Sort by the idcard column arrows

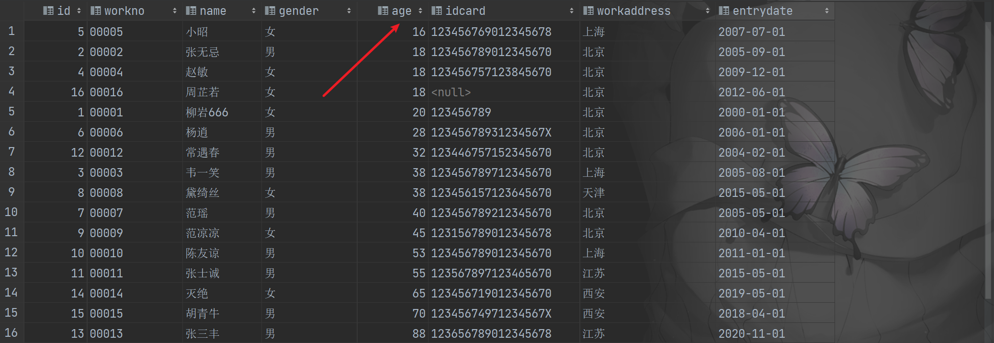pyautogui.click(x=572, y=11)
